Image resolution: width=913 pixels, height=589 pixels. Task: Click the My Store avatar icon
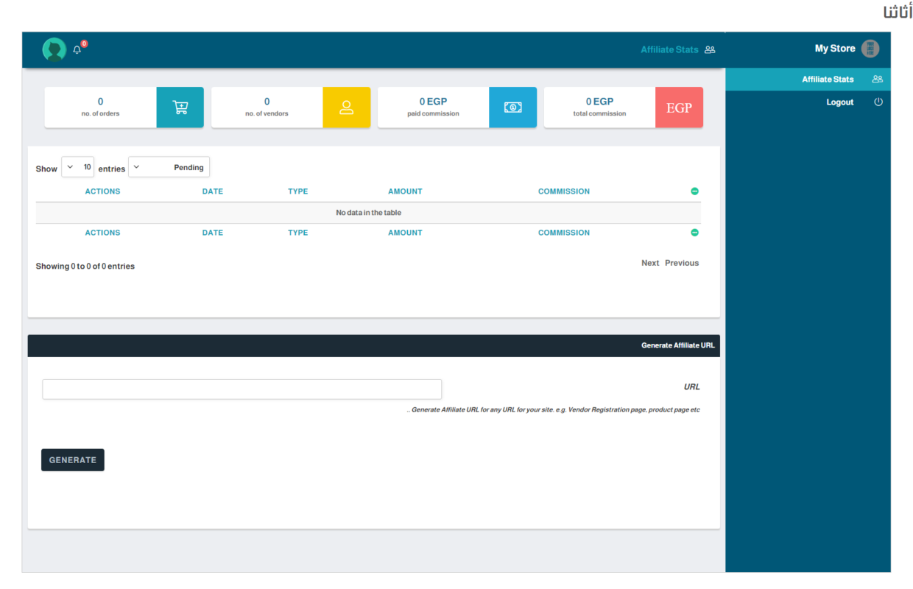click(x=870, y=49)
